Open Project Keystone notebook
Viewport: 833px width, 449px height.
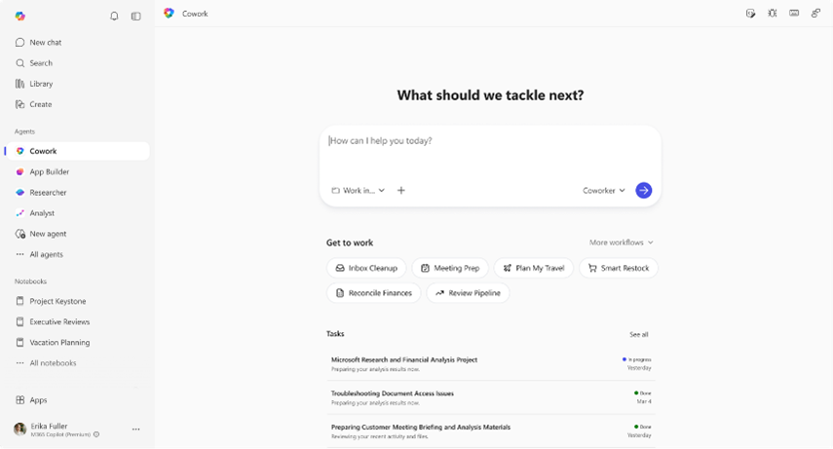point(77,301)
